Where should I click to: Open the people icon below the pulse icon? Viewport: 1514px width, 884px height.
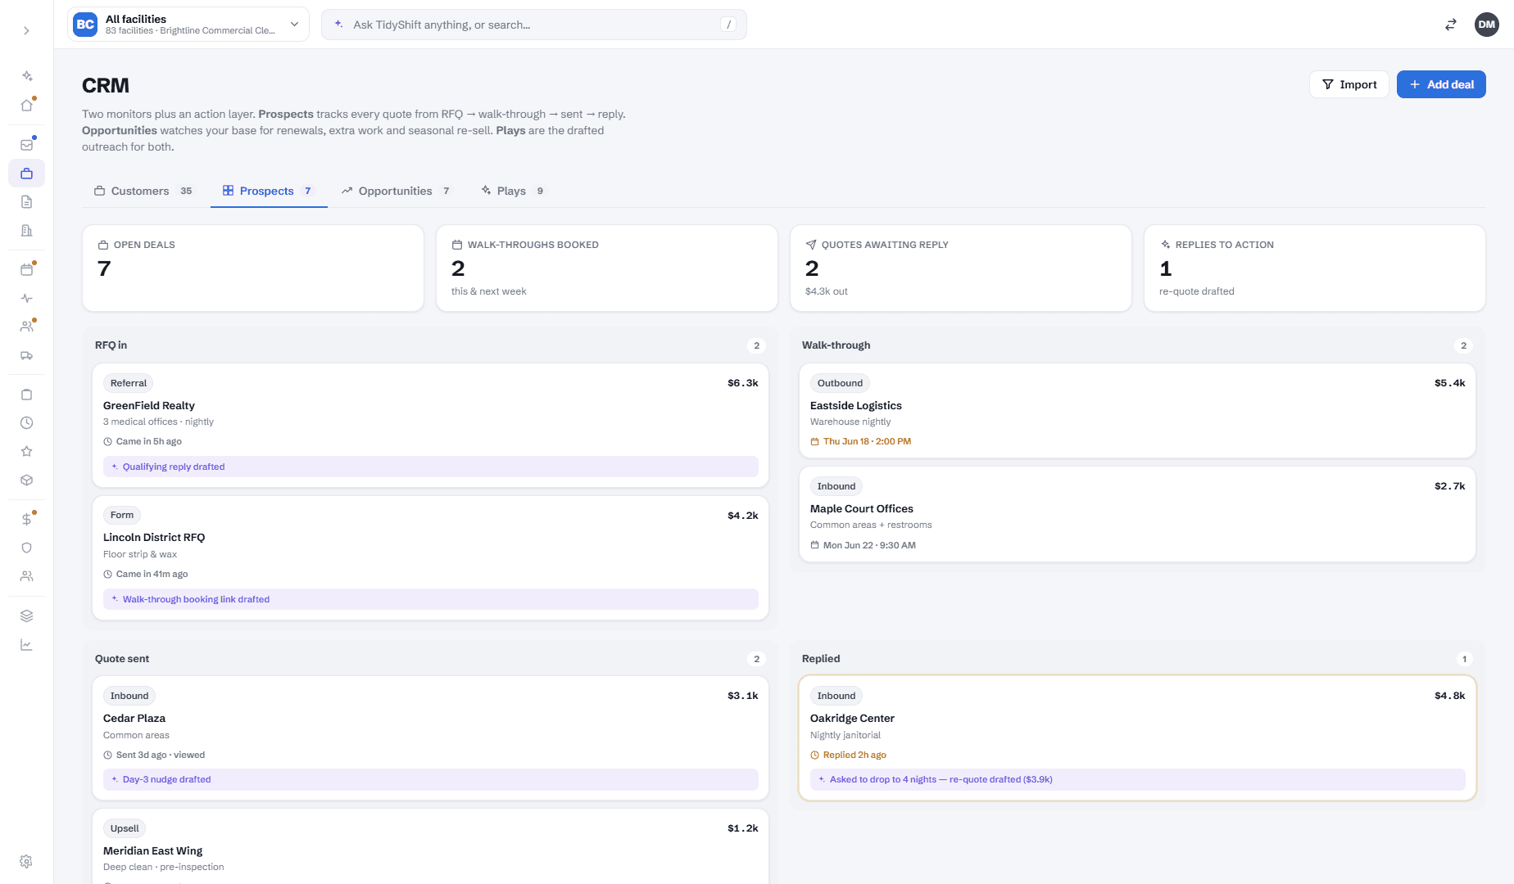(x=26, y=327)
